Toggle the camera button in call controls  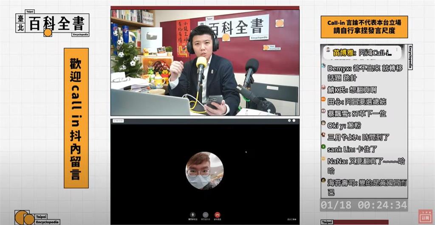(205, 215)
